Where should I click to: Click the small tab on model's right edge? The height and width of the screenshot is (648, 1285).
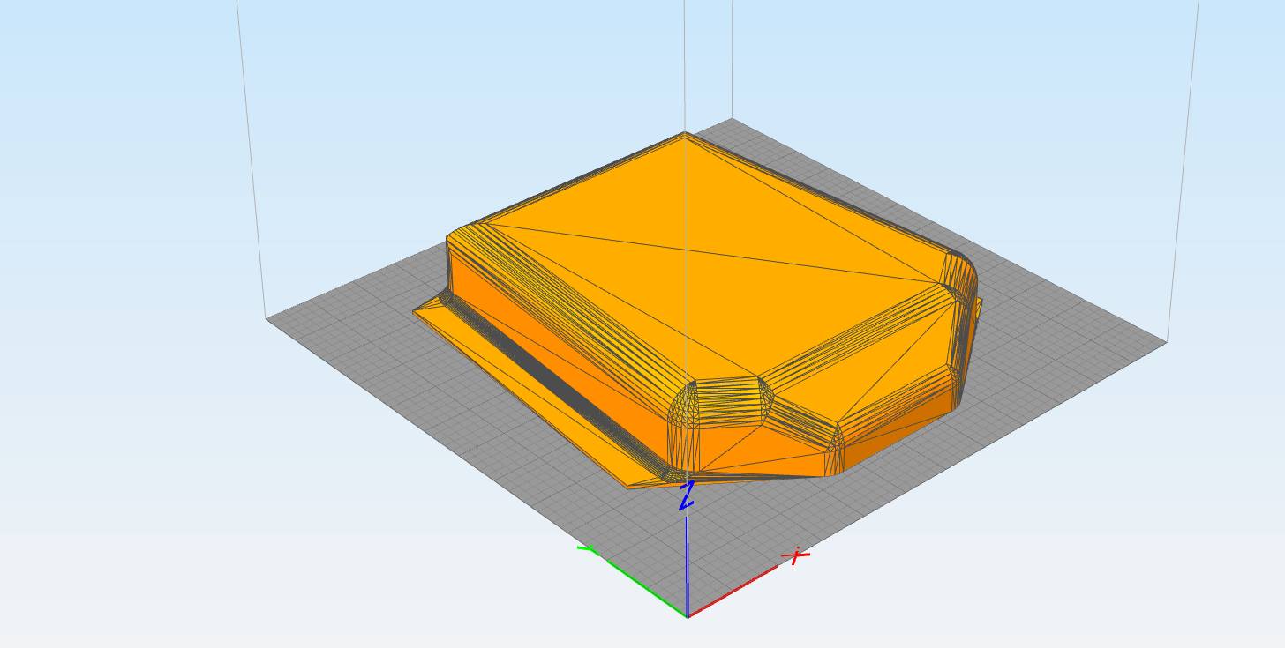click(978, 309)
